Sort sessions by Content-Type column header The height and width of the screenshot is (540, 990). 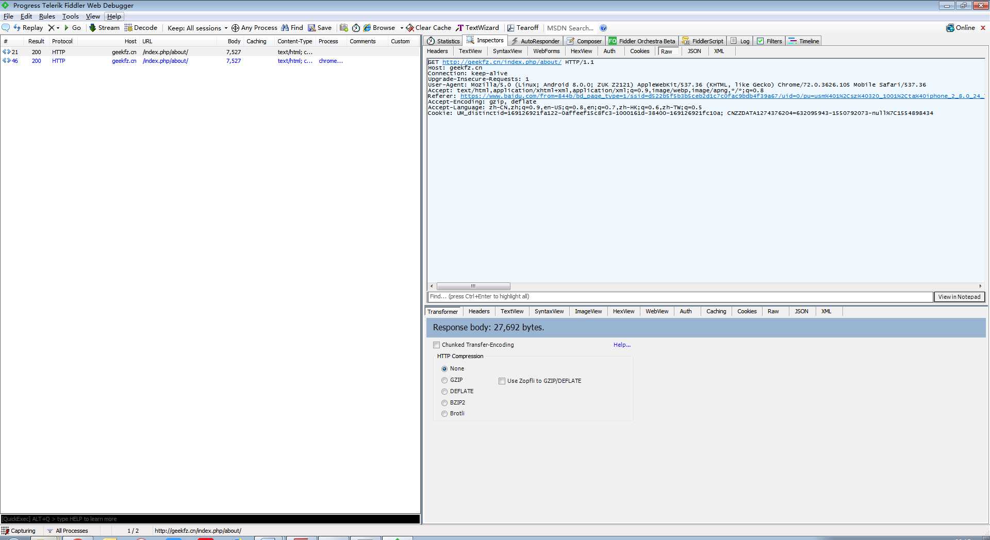[x=294, y=41]
